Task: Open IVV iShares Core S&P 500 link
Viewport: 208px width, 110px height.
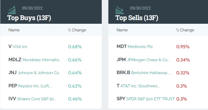Action: click(32, 99)
